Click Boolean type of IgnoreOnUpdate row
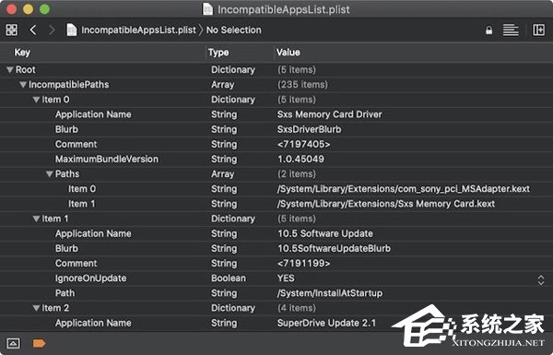The image size is (553, 355). [229, 278]
